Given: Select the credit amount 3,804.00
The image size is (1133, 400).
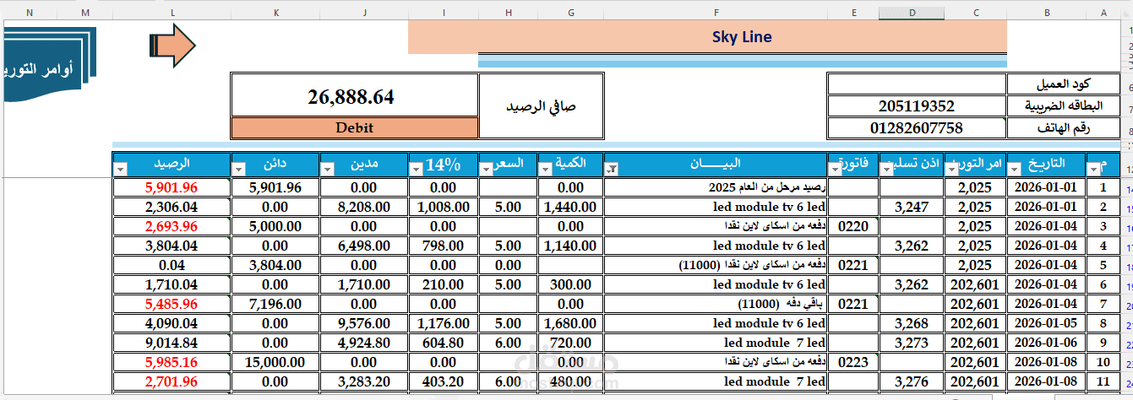Looking at the screenshot, I should (275, 265).
